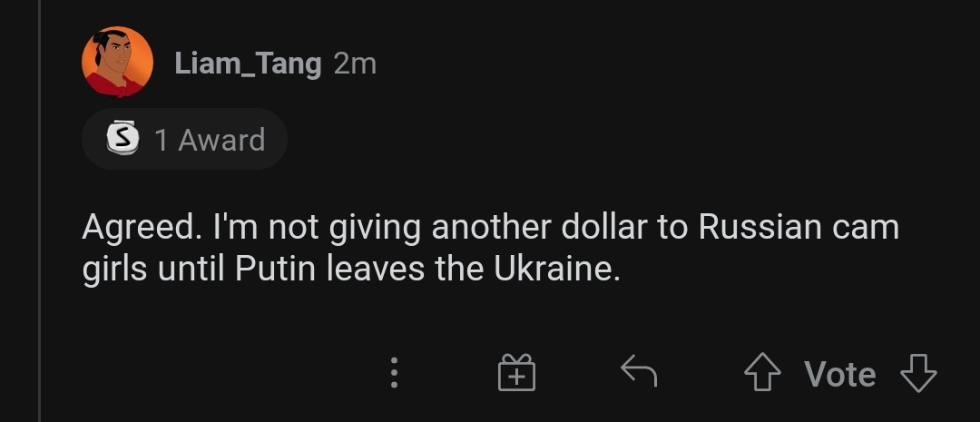The image size is (980, 422).
Task: Click the word "Ukraine." in the comment
Action: point(554,270)
